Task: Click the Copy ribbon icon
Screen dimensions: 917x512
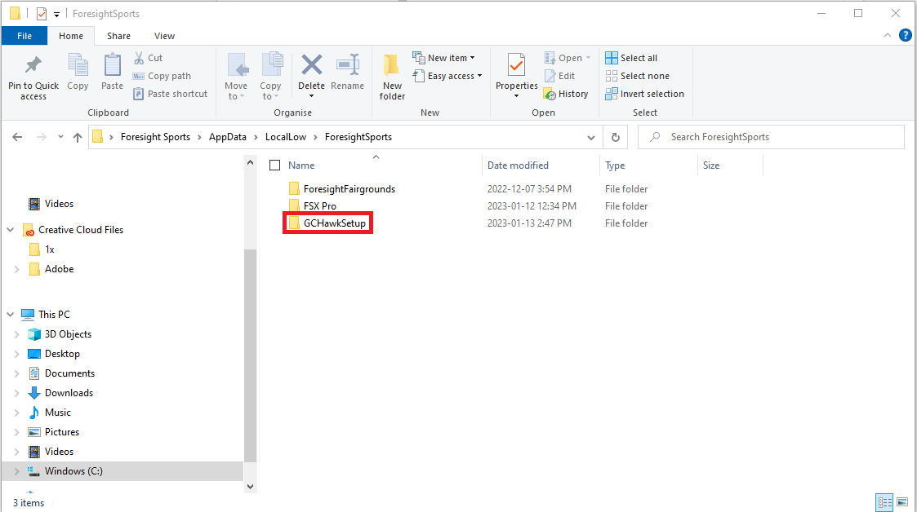Action: (78, 65)
